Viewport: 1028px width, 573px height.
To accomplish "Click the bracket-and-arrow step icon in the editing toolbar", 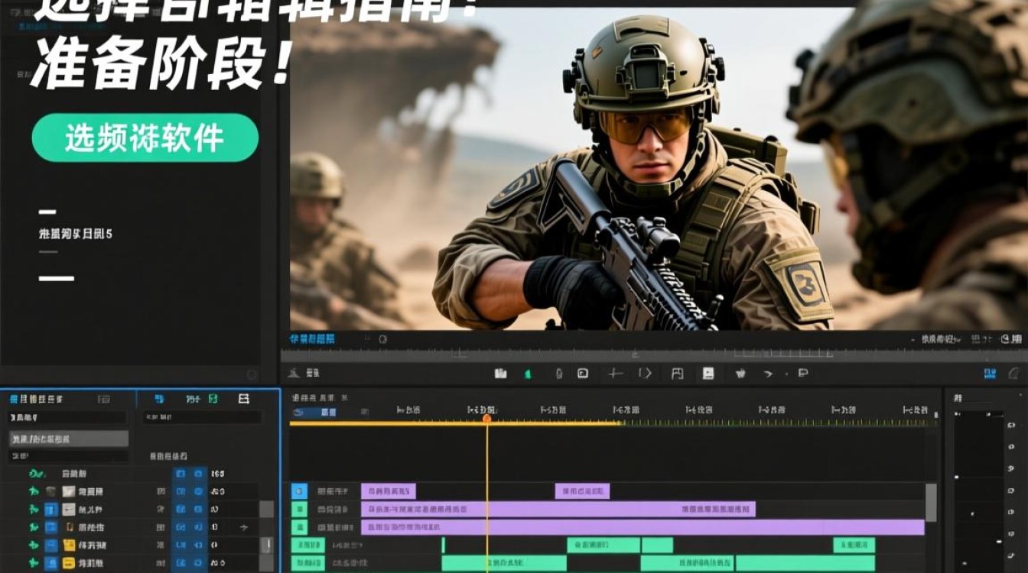I will tap(645, 374).
